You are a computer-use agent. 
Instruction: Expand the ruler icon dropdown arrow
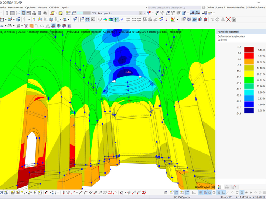coord(214,13)
